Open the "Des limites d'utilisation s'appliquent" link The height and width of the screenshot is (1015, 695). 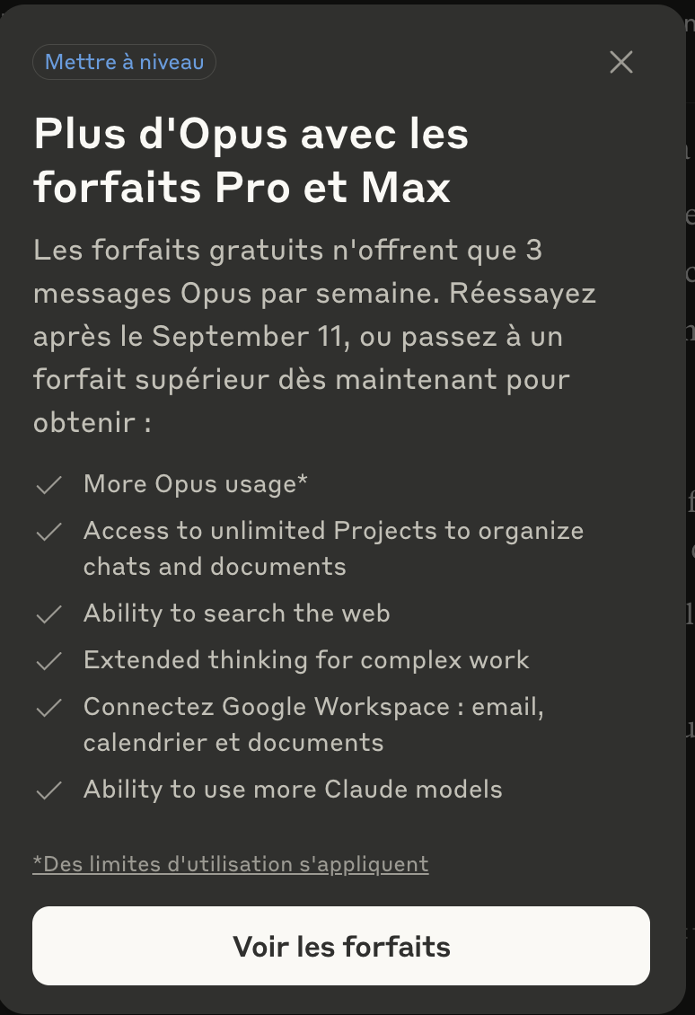point(231,864)
